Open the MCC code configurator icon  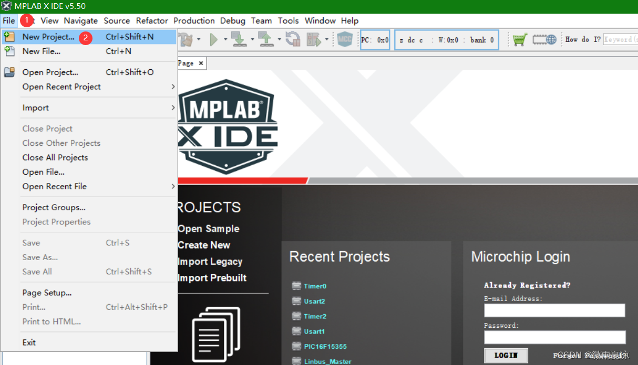[x=345, y=39]
